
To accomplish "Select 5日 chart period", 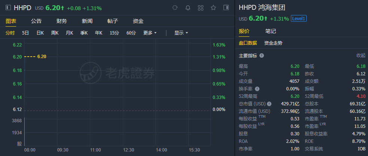I will coord(25,33).
